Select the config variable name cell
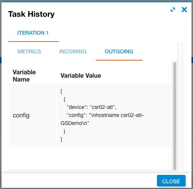This screenshot has width=193, height=189. point(33,115)
